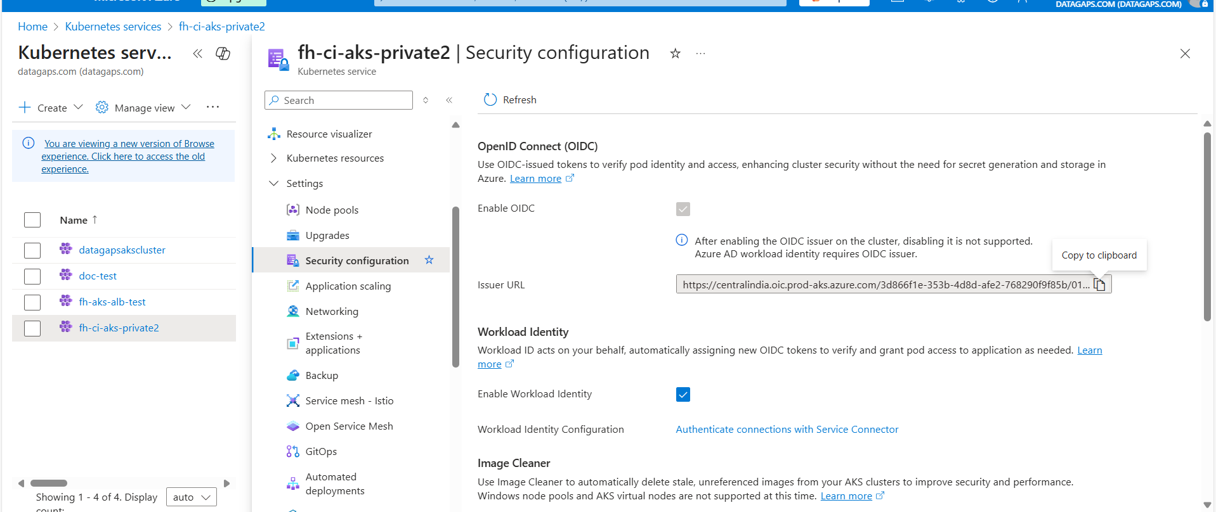Viewport: 1216px width, 512px height.
Task: Open the Manage view dropdown
Action: pyautogui.click(x=143, y=108)
